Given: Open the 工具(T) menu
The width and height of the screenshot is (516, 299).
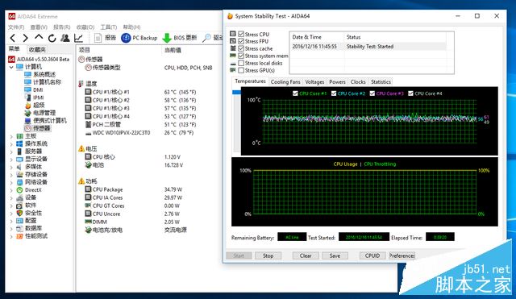Looking at the screenshot, I should (x=109, y=27).
